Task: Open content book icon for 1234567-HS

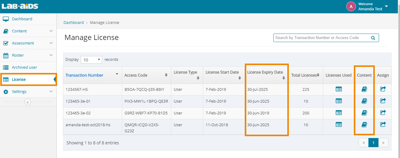Action: (364, 89)
